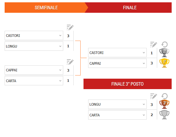The width and height of the screenshot is (176, 137).
Task: Click edit icon above Cappai–Carta semifinal
Action: pos(70,62)
